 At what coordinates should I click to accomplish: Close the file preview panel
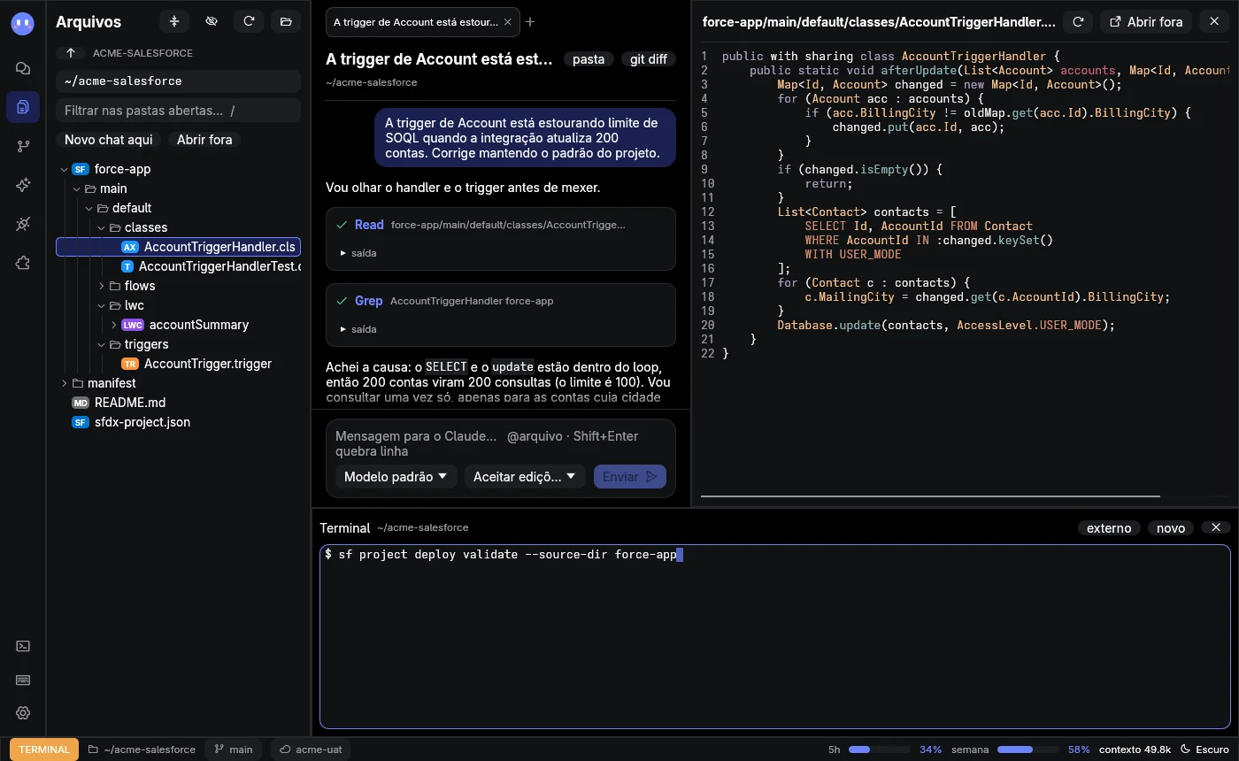pos(1214,22)
